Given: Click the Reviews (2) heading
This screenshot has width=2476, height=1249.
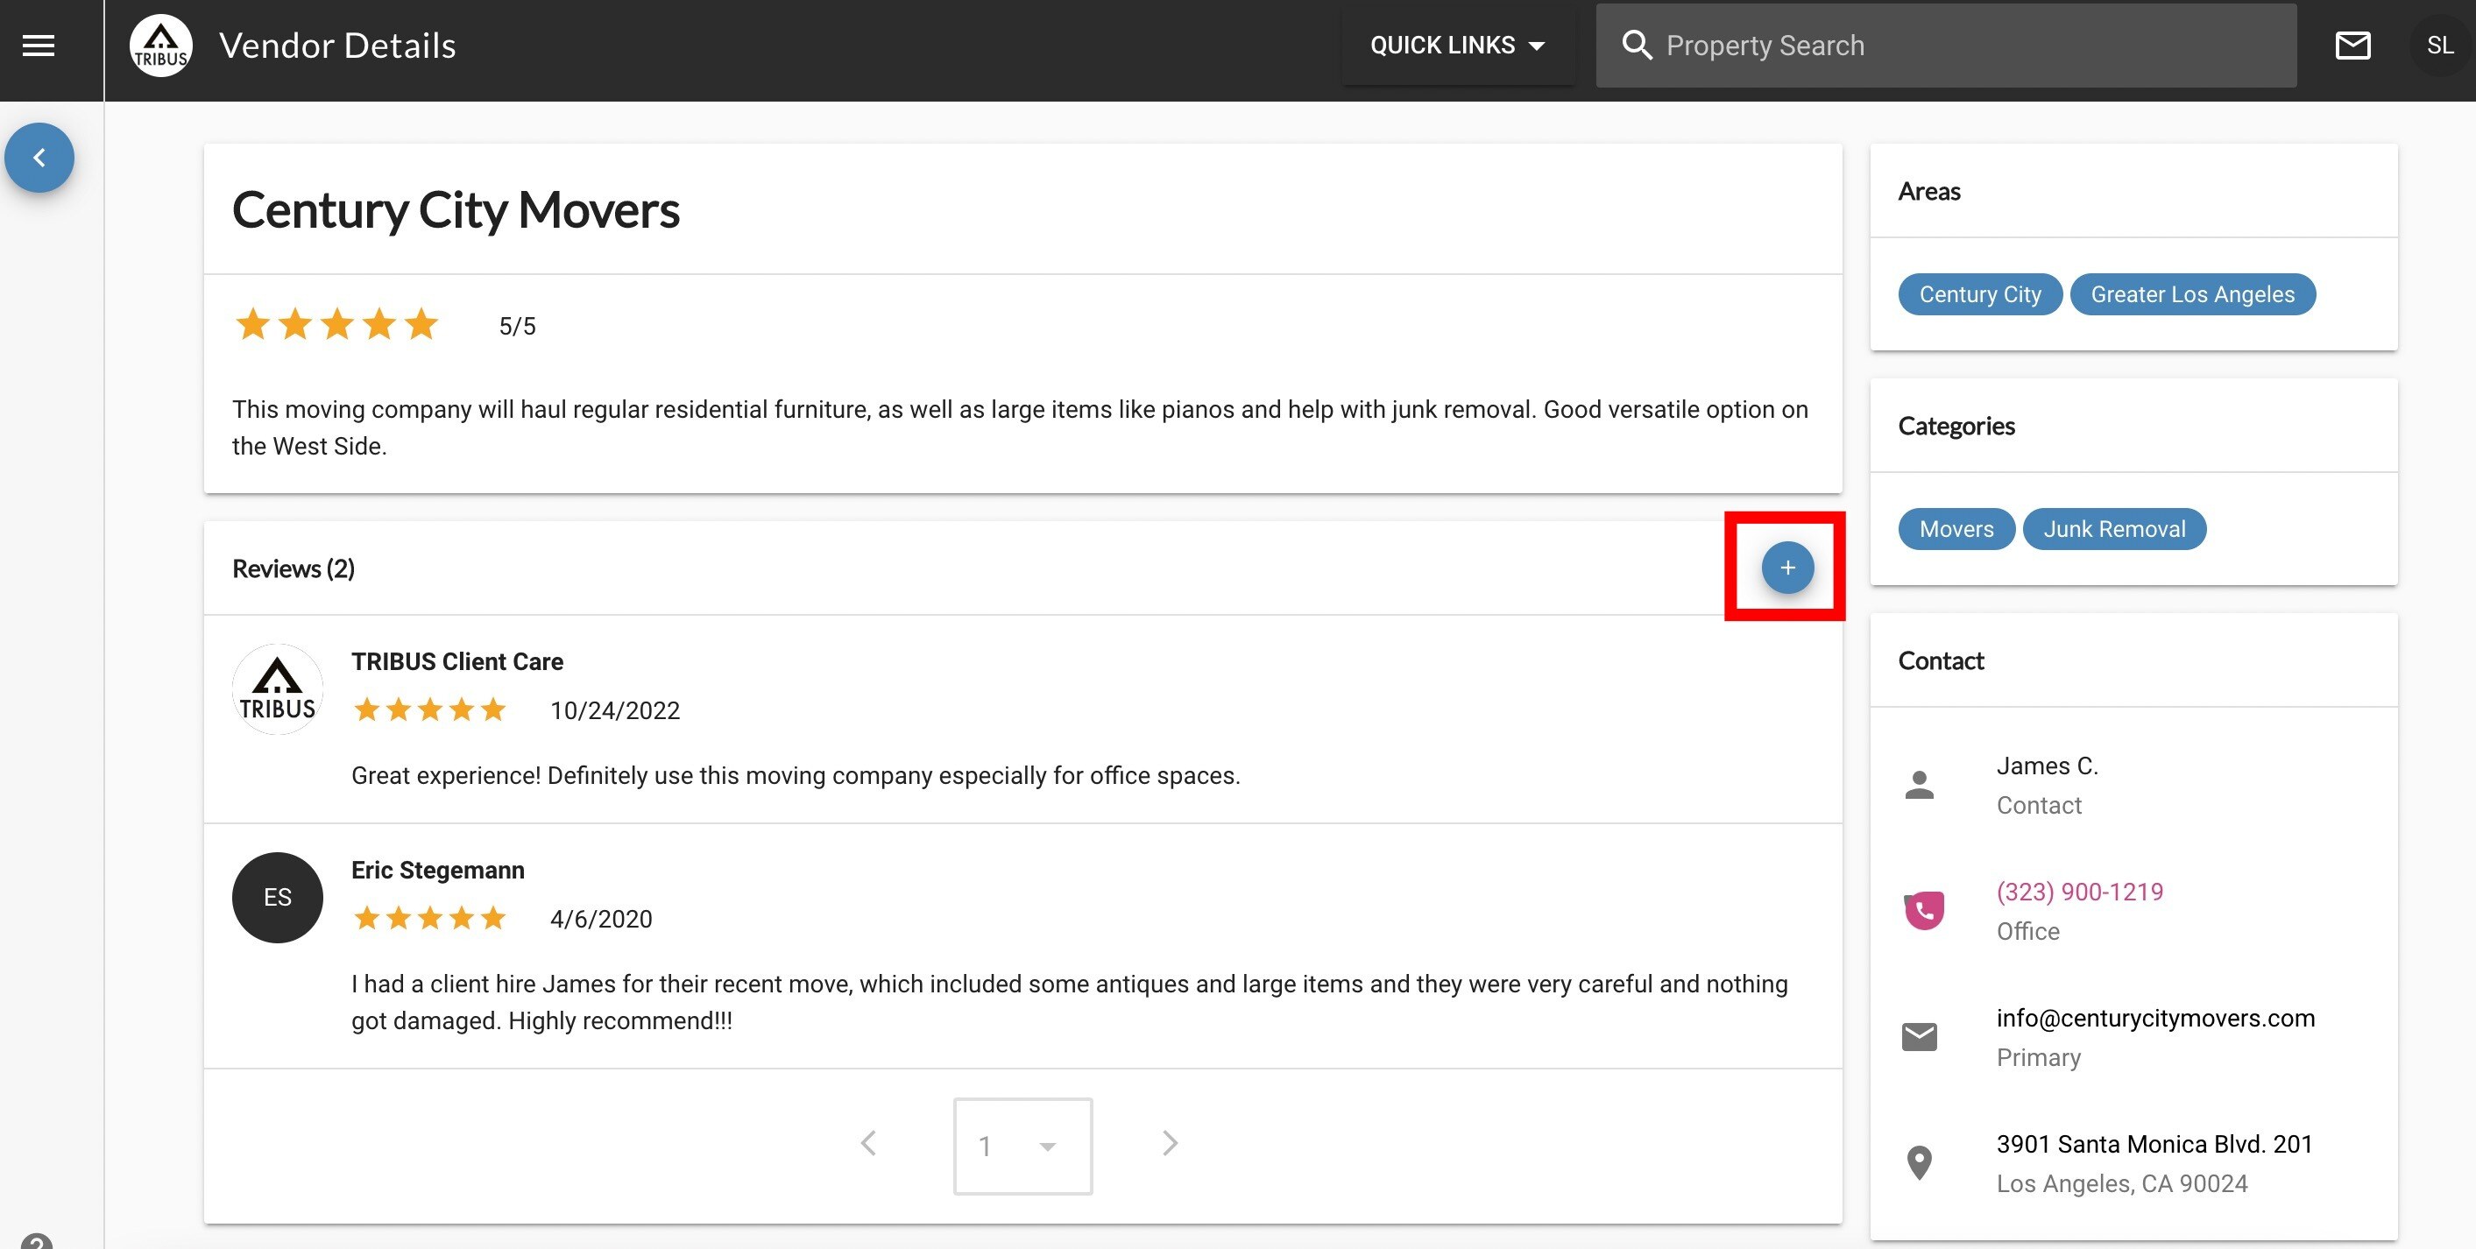Looking at the screenshot, I should 294,568.
